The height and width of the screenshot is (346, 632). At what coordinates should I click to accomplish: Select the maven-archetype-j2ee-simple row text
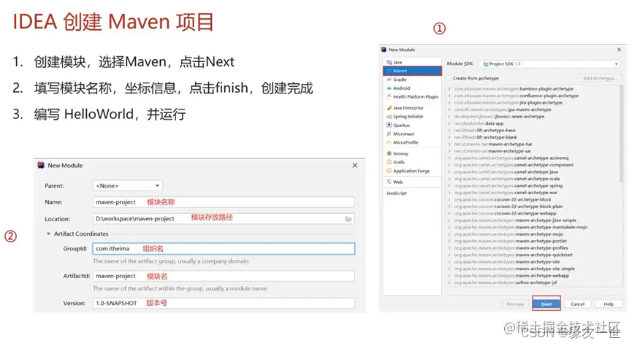click(515, 220)
